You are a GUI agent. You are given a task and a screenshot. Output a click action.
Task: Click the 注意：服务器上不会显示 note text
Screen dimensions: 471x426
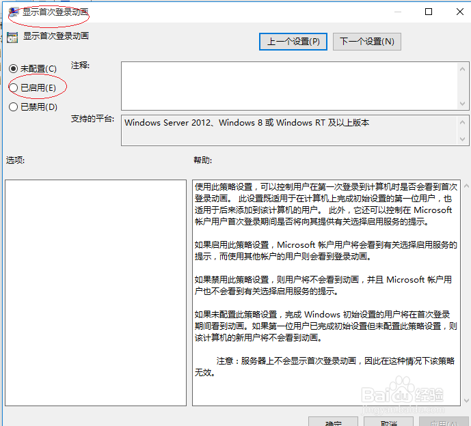[325, 367]
